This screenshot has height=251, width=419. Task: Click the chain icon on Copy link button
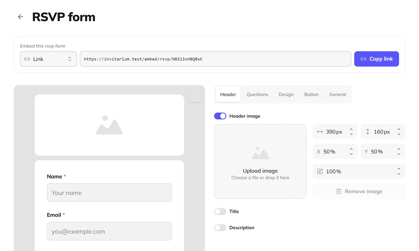(364, 59)
